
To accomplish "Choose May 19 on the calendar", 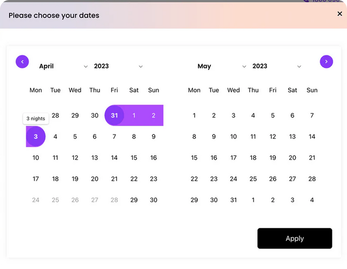I will coord(273,158).
